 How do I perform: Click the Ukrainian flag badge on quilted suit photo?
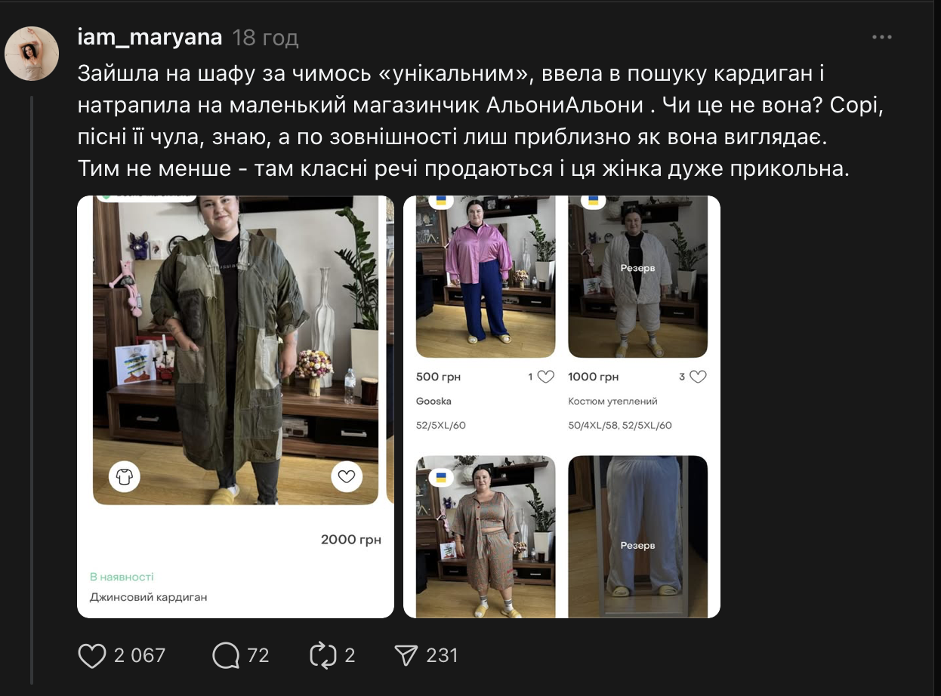594,200
